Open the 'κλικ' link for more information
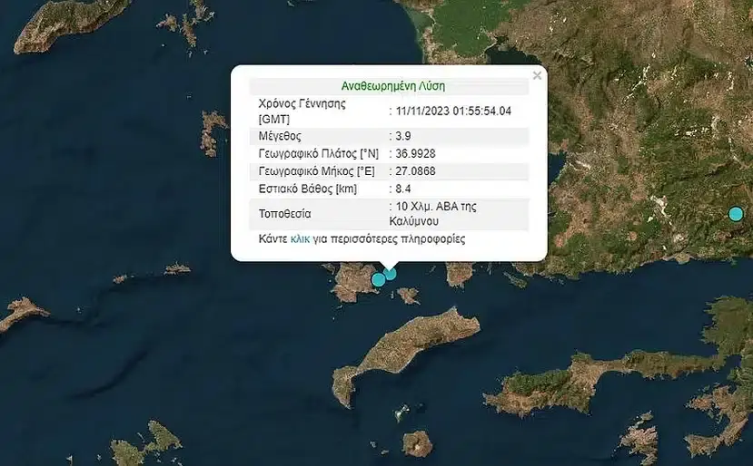753x466 pixels. (x=300, y=240)
